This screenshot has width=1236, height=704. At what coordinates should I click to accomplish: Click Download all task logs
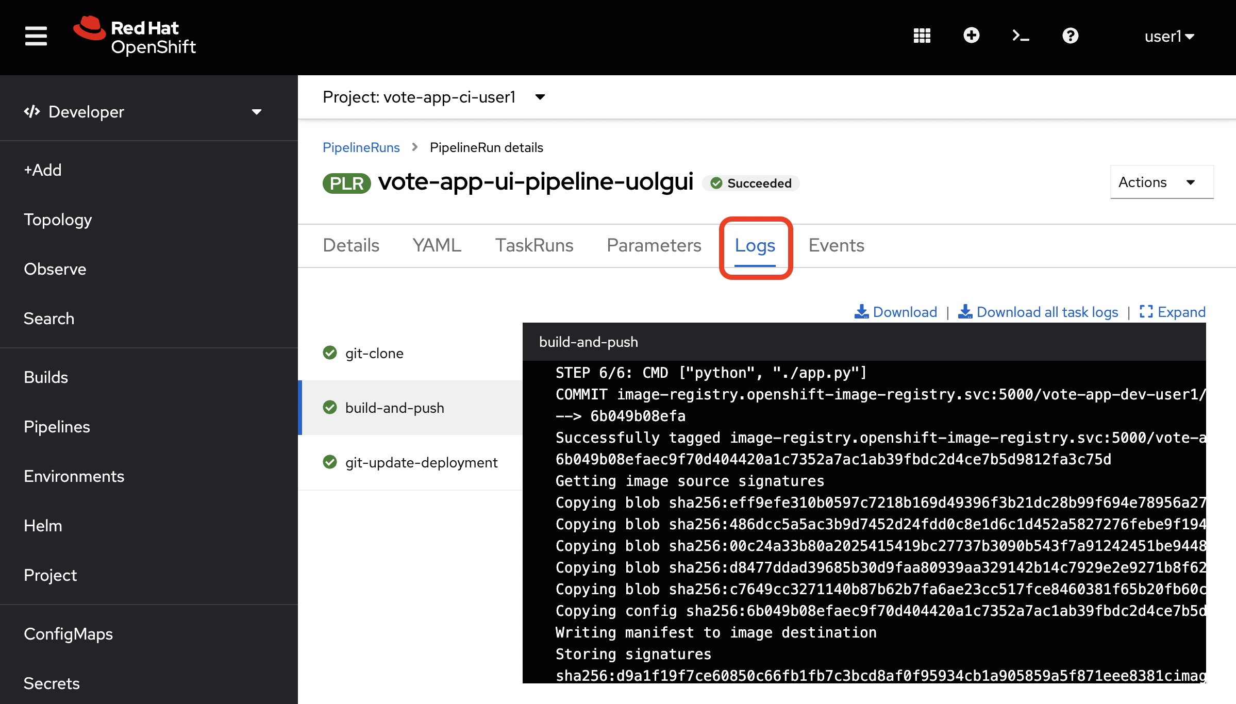point(1038,312)
